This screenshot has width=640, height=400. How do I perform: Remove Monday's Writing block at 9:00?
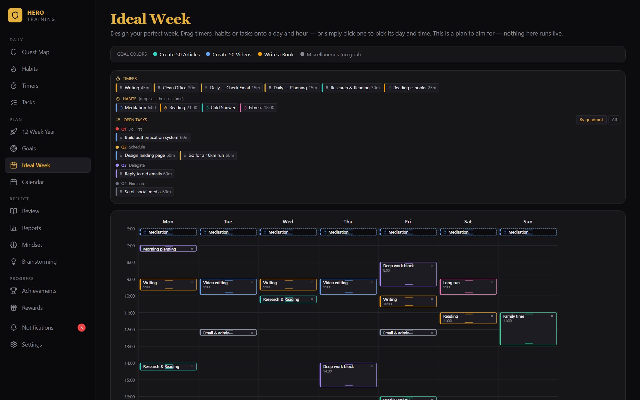pyautogui.click(x=192, y=282)
